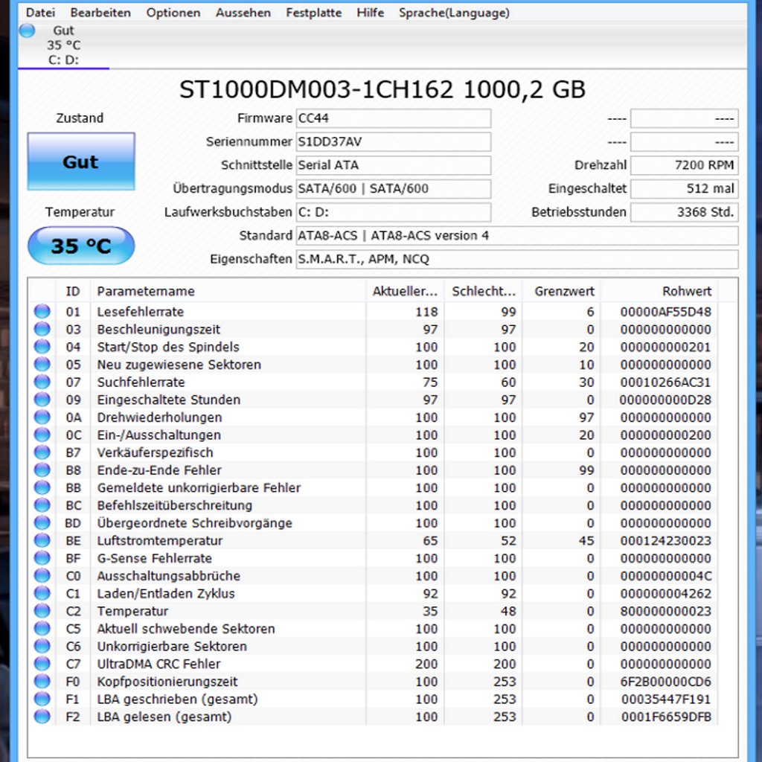Click the Schlecht... column header
Viewport: 762px width, 762px height.
484,291
